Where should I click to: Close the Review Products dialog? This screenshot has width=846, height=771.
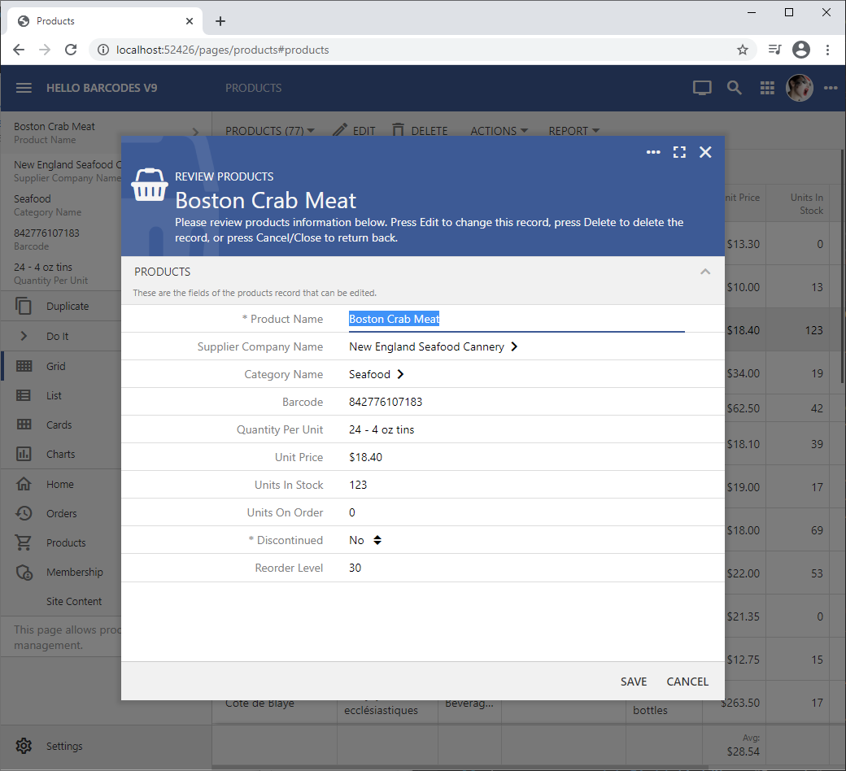pyautogui.click(x=705, y=152)
